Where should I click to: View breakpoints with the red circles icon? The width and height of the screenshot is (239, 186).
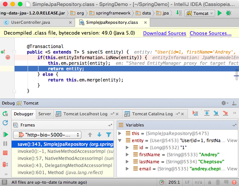(5, 164)
